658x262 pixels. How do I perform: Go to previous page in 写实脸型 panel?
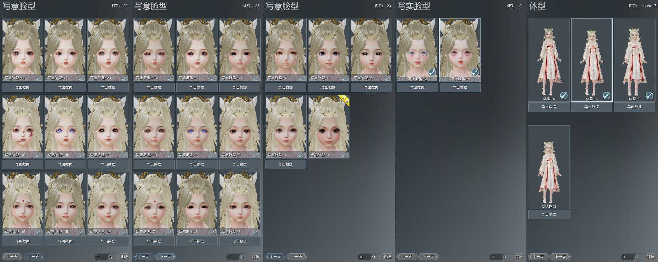pos(407,257)
